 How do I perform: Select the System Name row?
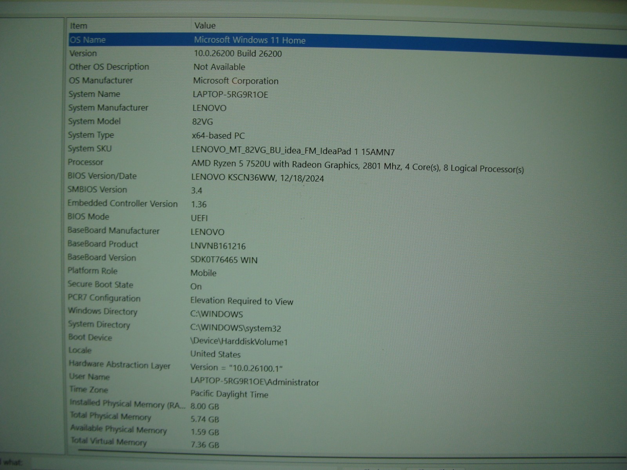[94, 94]
